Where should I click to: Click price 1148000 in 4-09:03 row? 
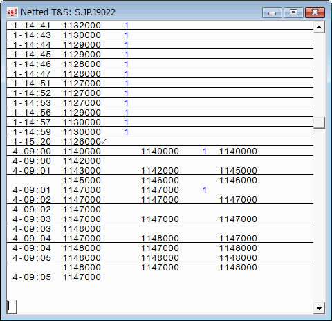[x=82, y=229]
